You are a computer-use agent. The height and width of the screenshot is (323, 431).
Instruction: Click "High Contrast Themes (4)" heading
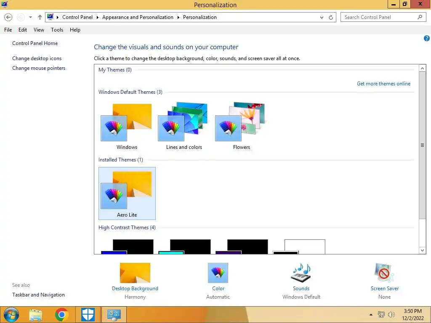(127, 228)
